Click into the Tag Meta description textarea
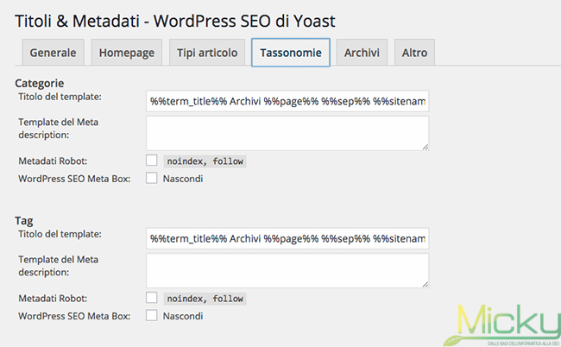Image resolution: width=561 pixels, height=347 pixels. 287,270
